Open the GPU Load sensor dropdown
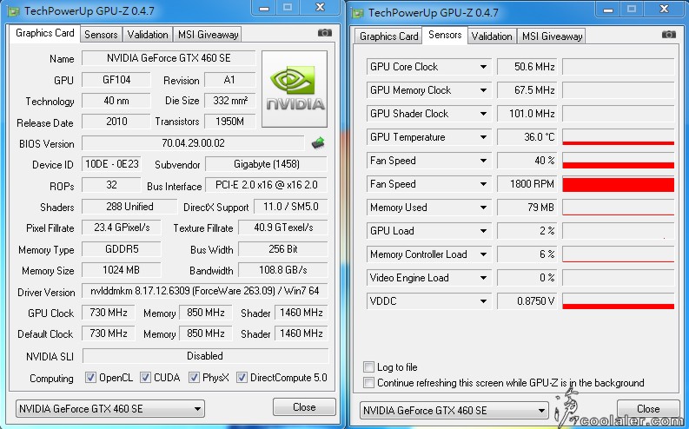689x429 pixels. [x=483, y=231]
